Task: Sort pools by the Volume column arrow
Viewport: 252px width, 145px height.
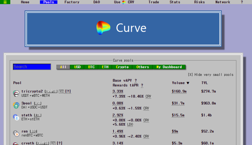Action: point(188,83)
